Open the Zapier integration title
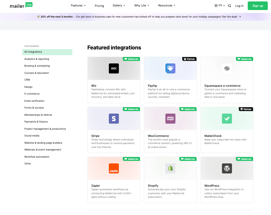The image size is (271, 215). [96, 186]
